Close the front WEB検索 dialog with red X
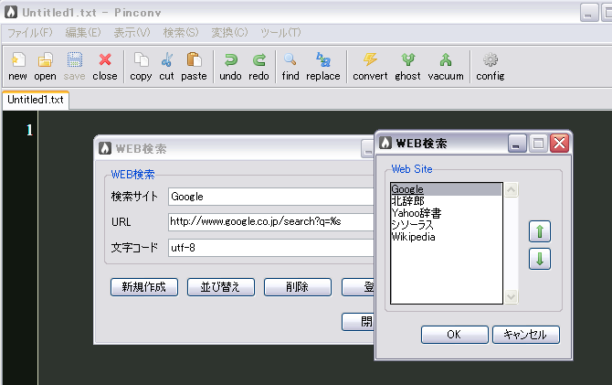612x385 pixels. click(x=559, y=143)
